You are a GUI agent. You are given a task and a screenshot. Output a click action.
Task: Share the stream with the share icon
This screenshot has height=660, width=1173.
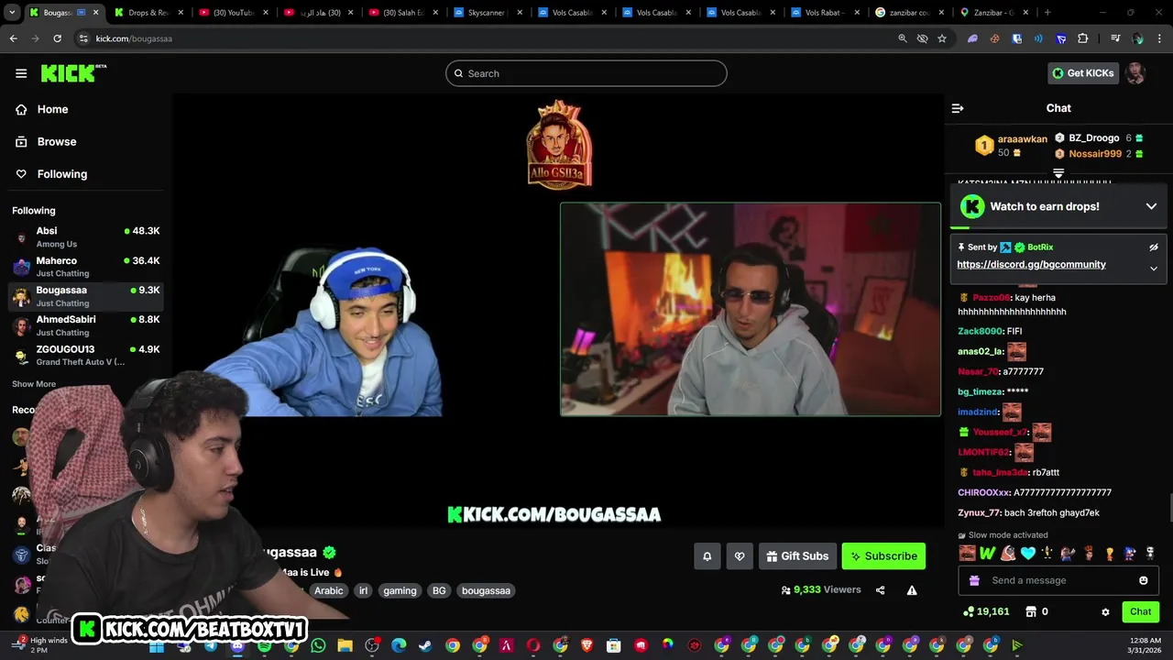pos(880,590)
